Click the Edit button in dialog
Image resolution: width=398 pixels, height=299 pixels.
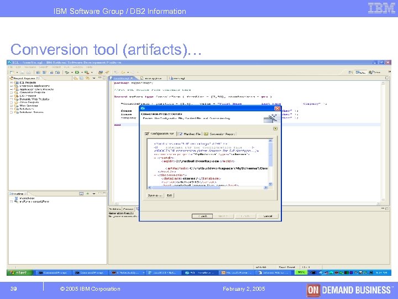(170, 195)
